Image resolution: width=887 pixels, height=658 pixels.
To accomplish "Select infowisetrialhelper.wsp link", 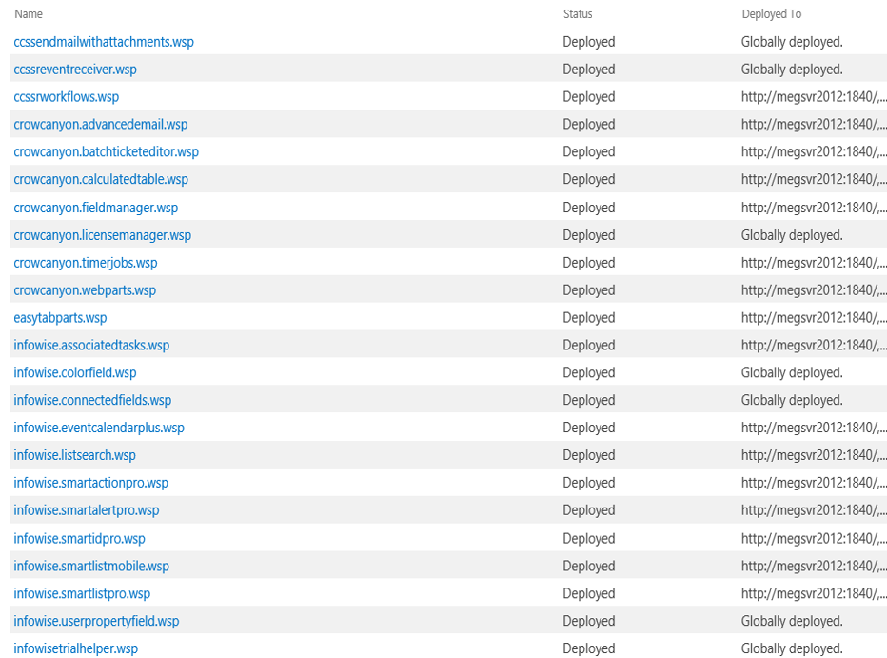I will pos(76,648).
